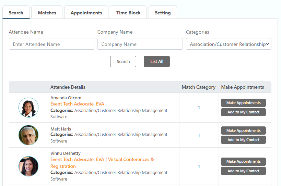
Task: Add Vinnu Deshetty to My Contact
Action: coord(243,171)
